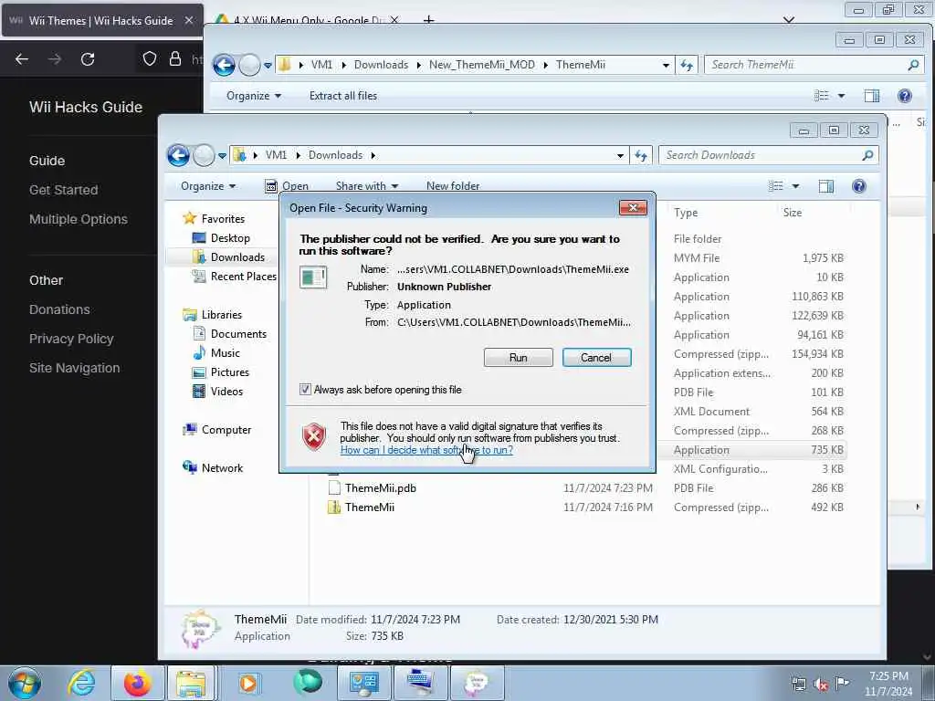Open help in ThemeMii window
Screen dimensions: 935x701
905,95
